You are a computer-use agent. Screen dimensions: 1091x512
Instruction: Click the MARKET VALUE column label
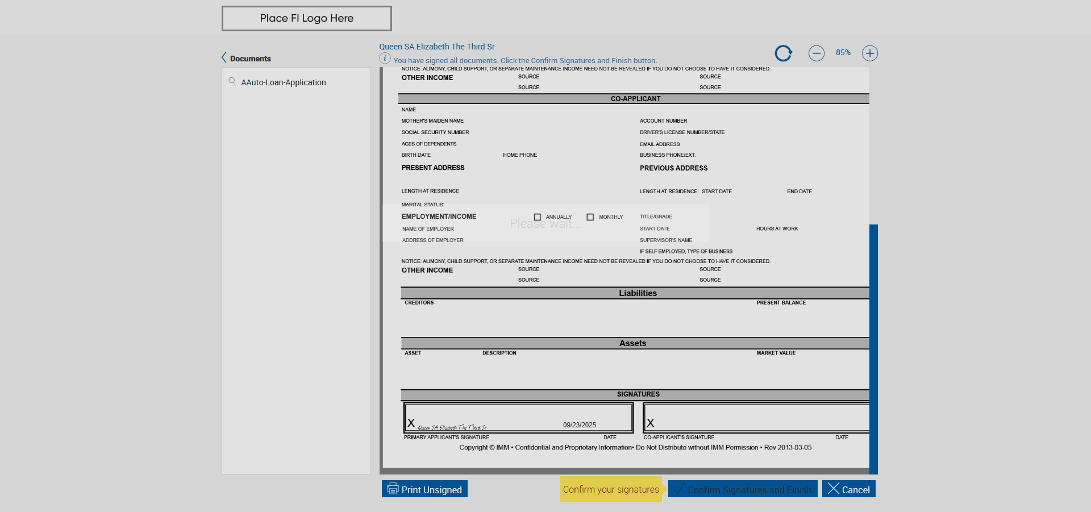[x=776, y=353]
